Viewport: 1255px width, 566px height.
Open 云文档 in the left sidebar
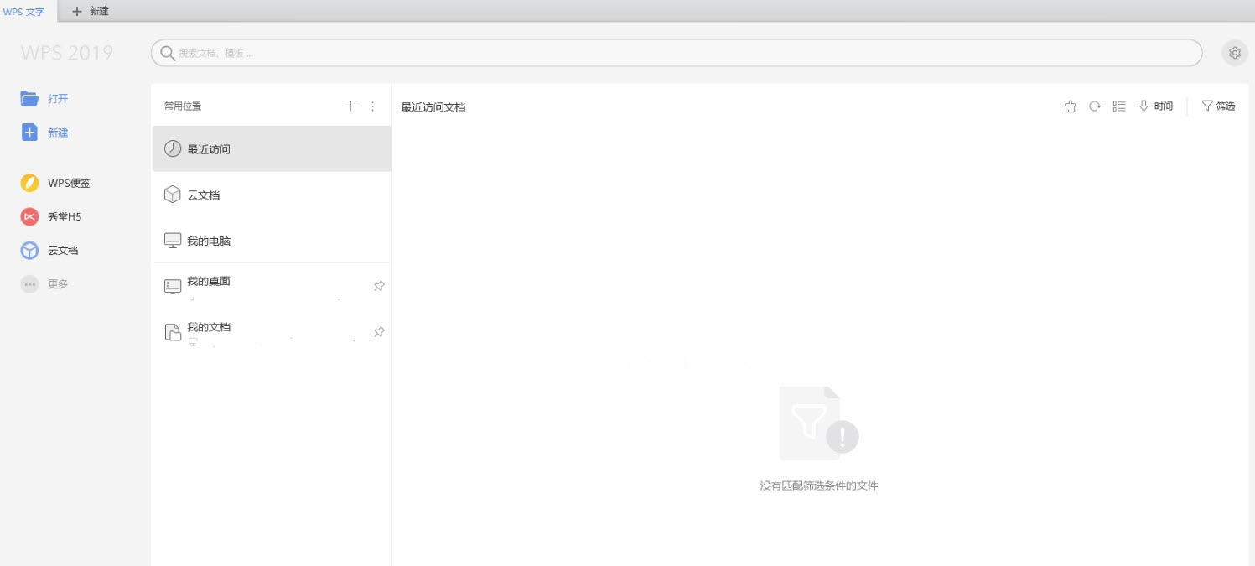[49, 250]
